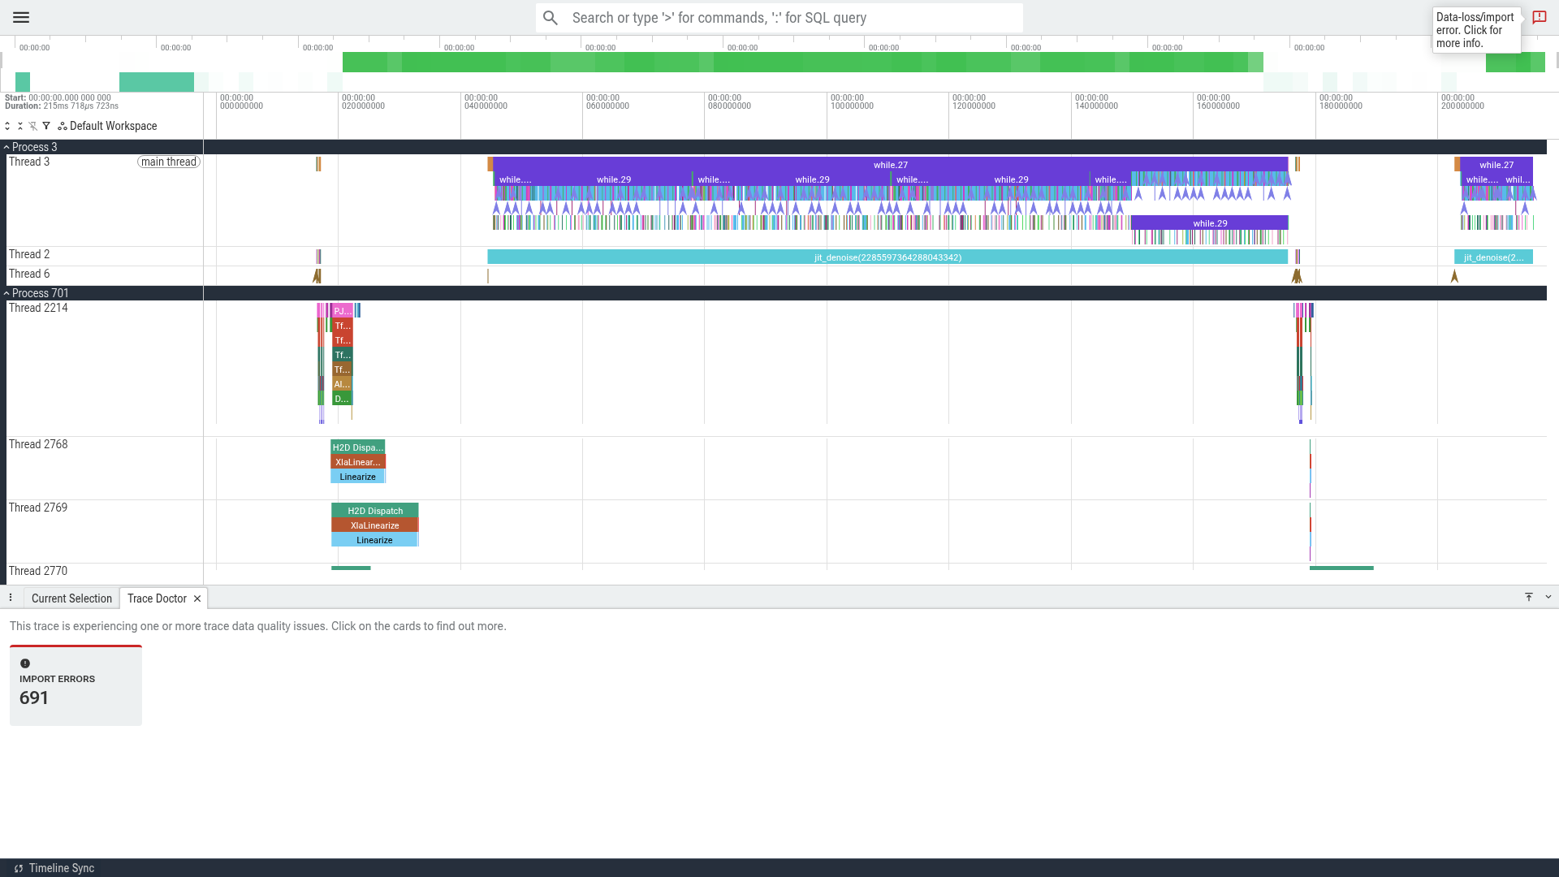
Task: Click the Timeline Sync status button
Action: [54, 868]
